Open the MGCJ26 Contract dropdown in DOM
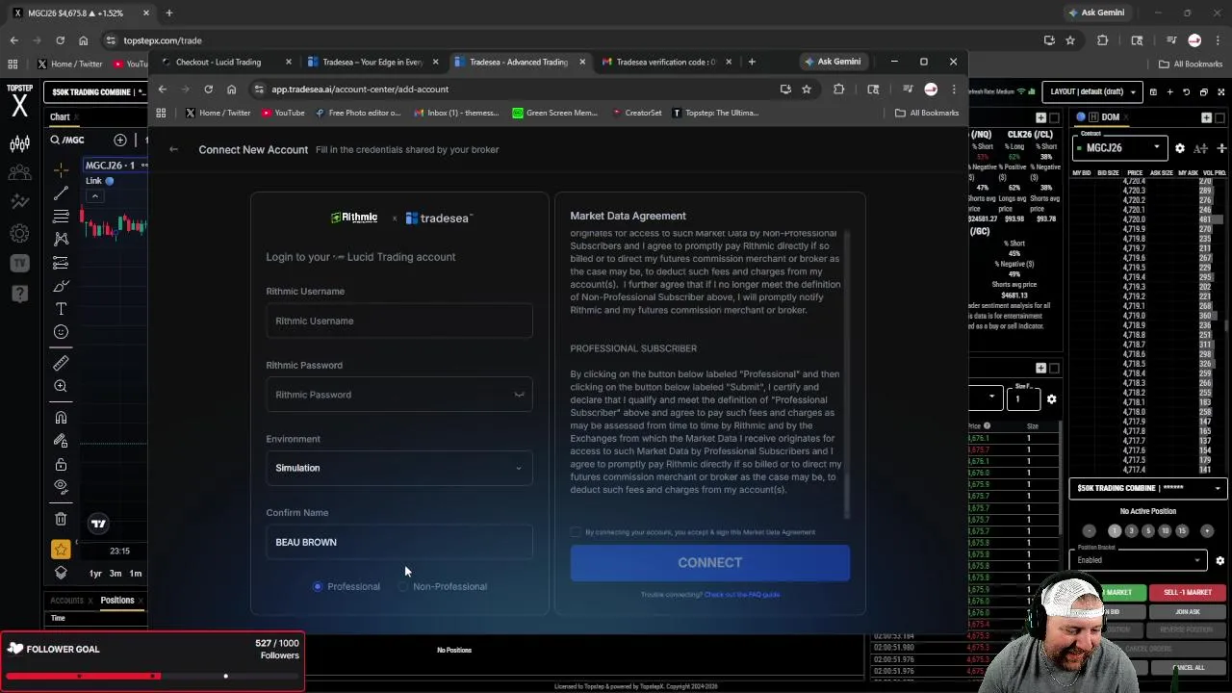 click(x=1119, y=147)
